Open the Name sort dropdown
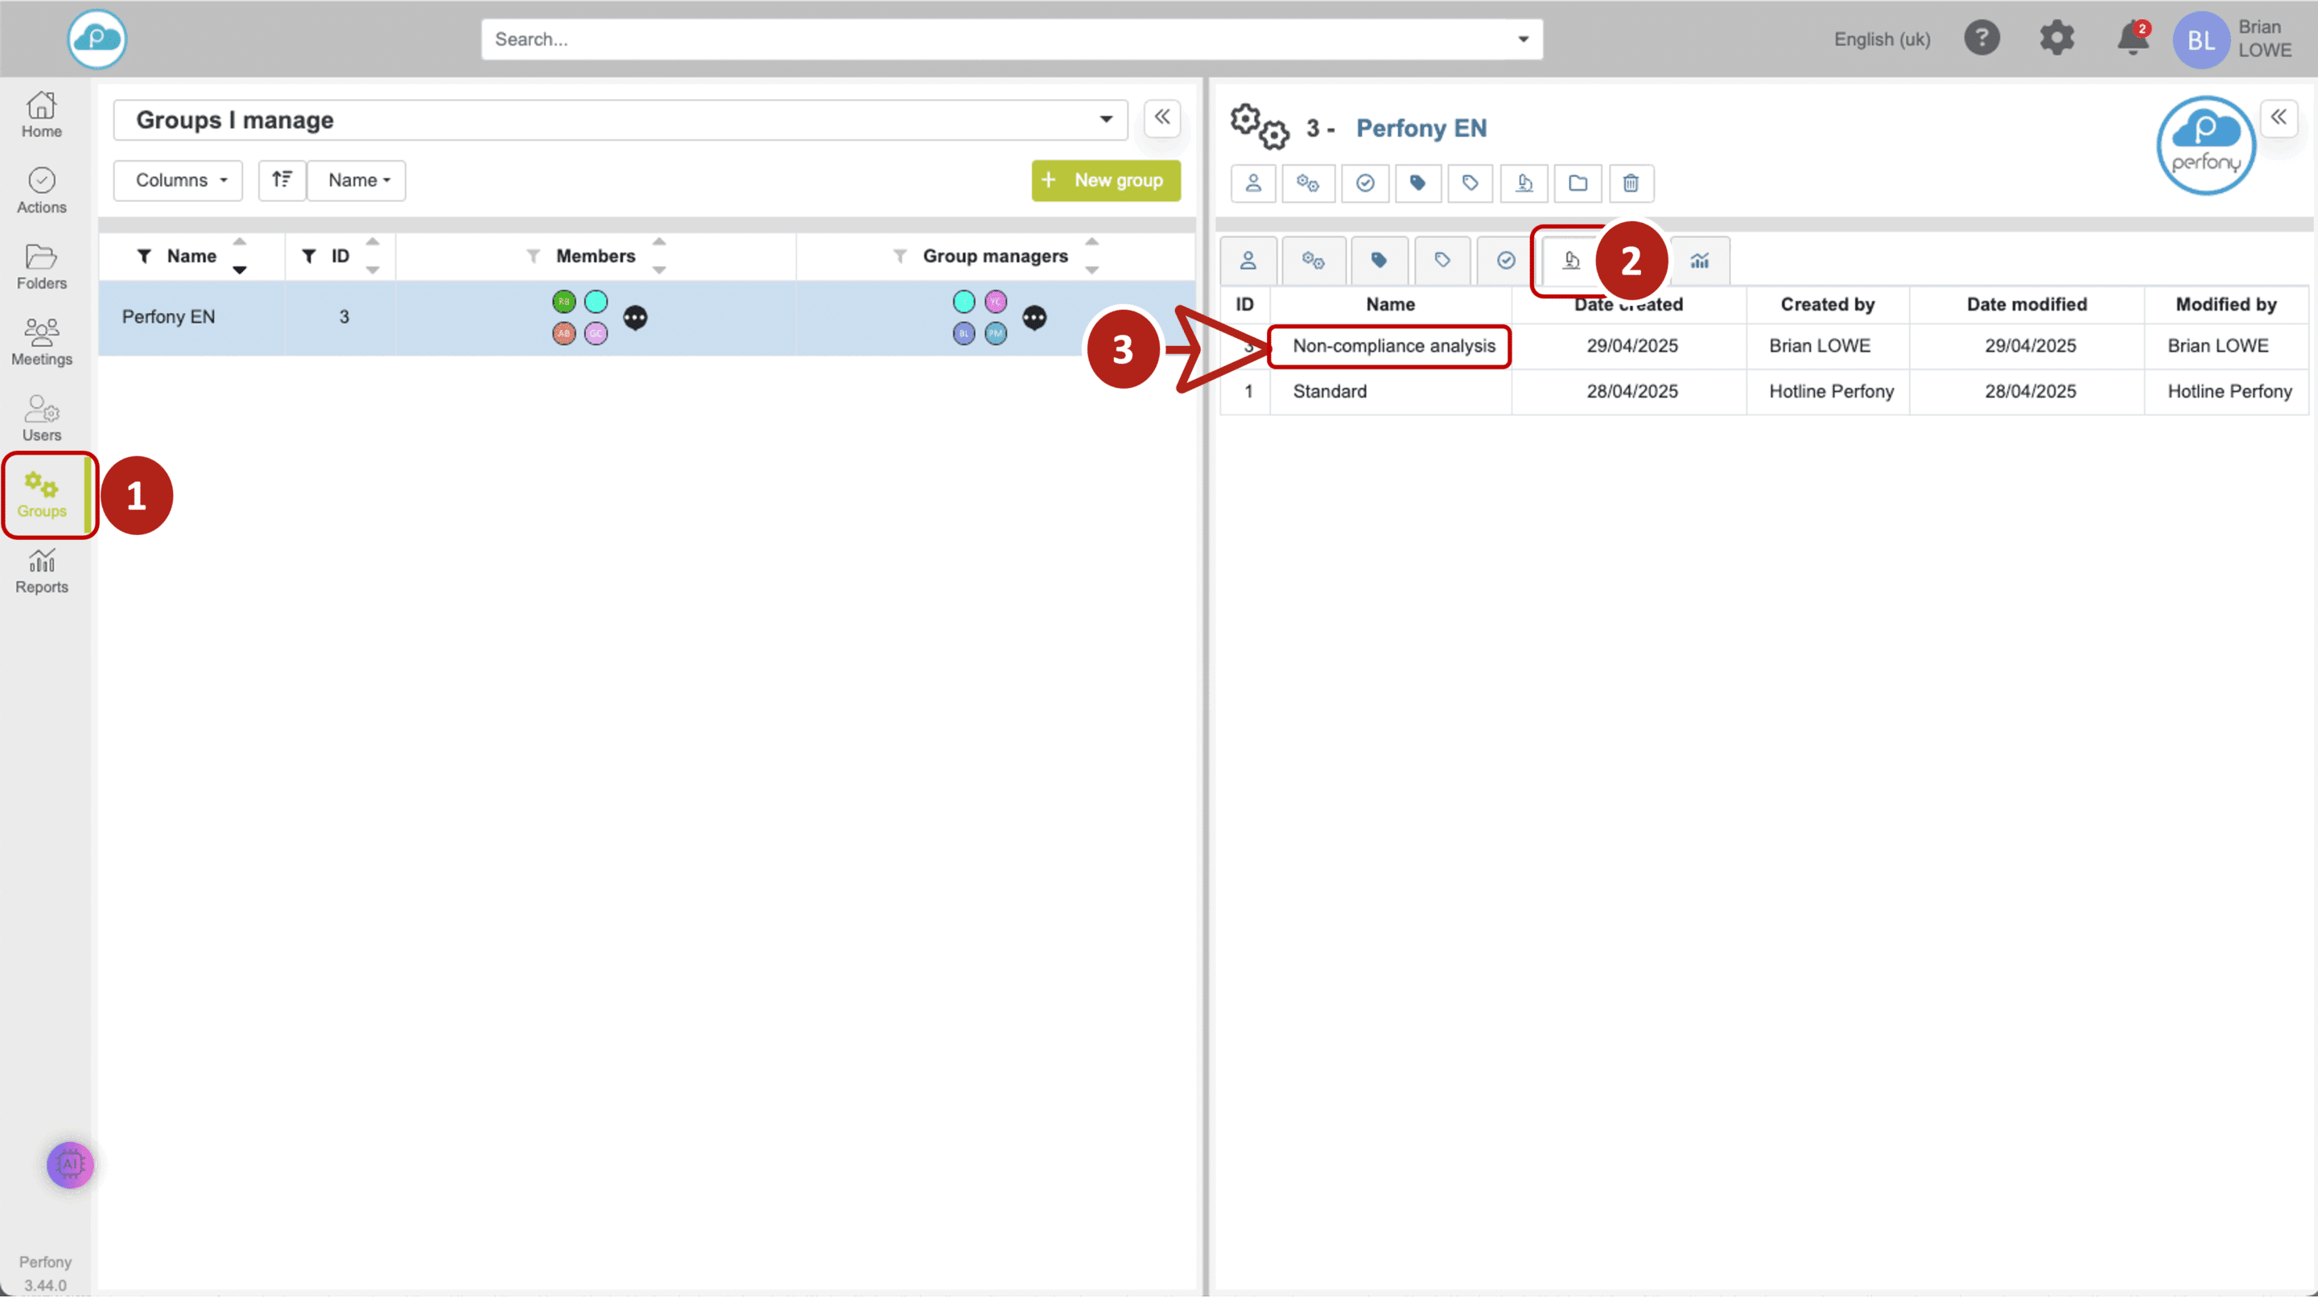This screenshot has width=2318, height=1298. pos(357,180)
